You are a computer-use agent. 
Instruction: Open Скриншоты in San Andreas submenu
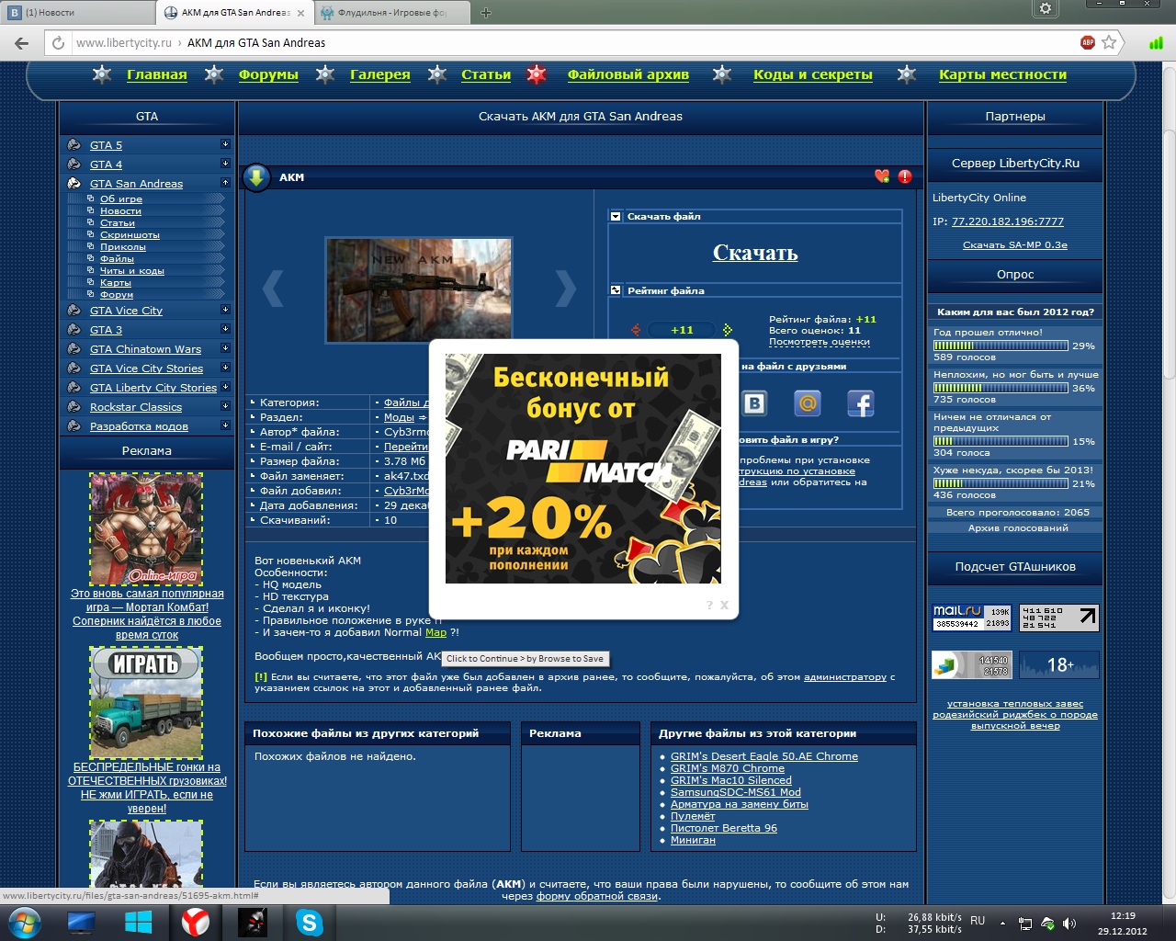point(130,235)
